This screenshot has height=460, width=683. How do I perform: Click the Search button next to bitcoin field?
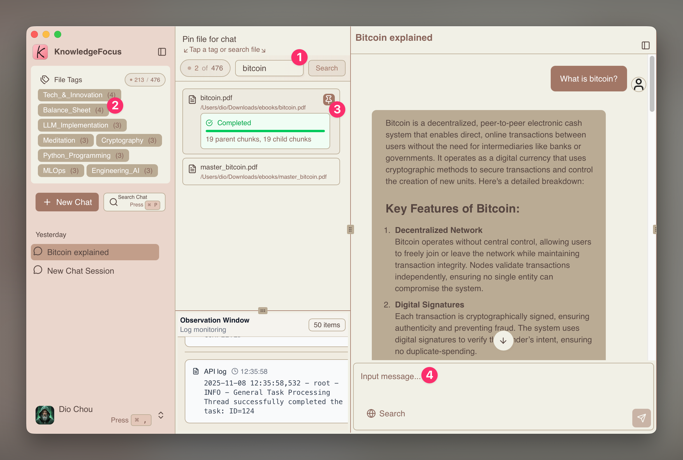pyautogui.click(x=327, y=68)
